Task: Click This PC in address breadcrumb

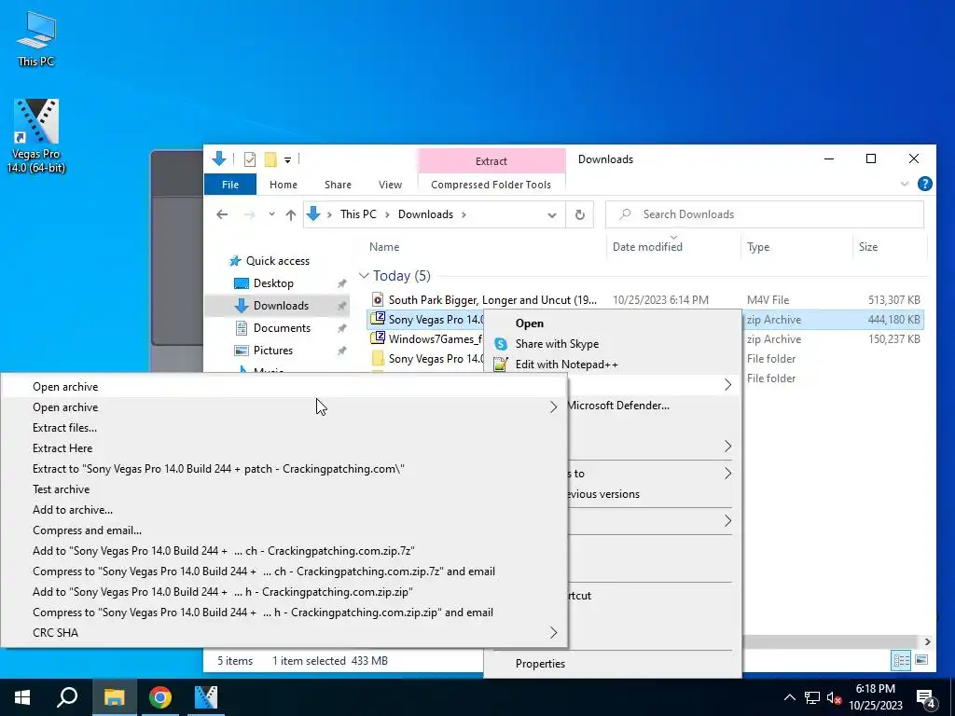Action: point(358,214)
